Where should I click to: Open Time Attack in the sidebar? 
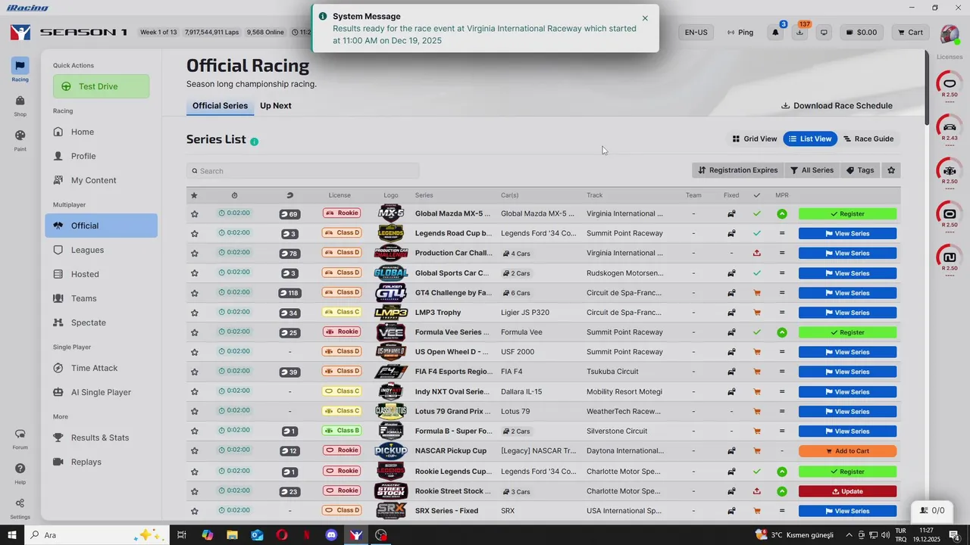pos(101,368)
